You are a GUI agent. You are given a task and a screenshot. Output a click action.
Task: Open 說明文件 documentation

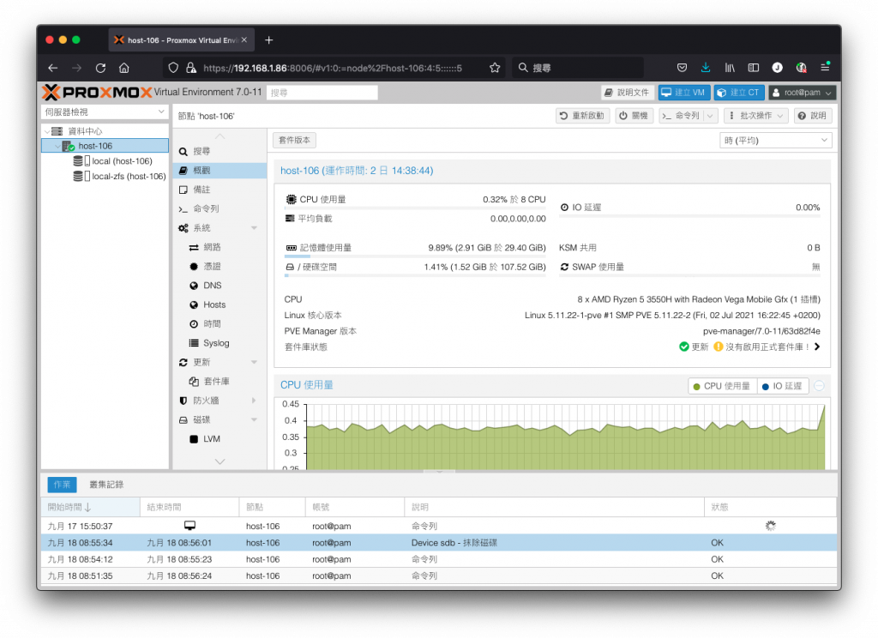tap(627, 93)
